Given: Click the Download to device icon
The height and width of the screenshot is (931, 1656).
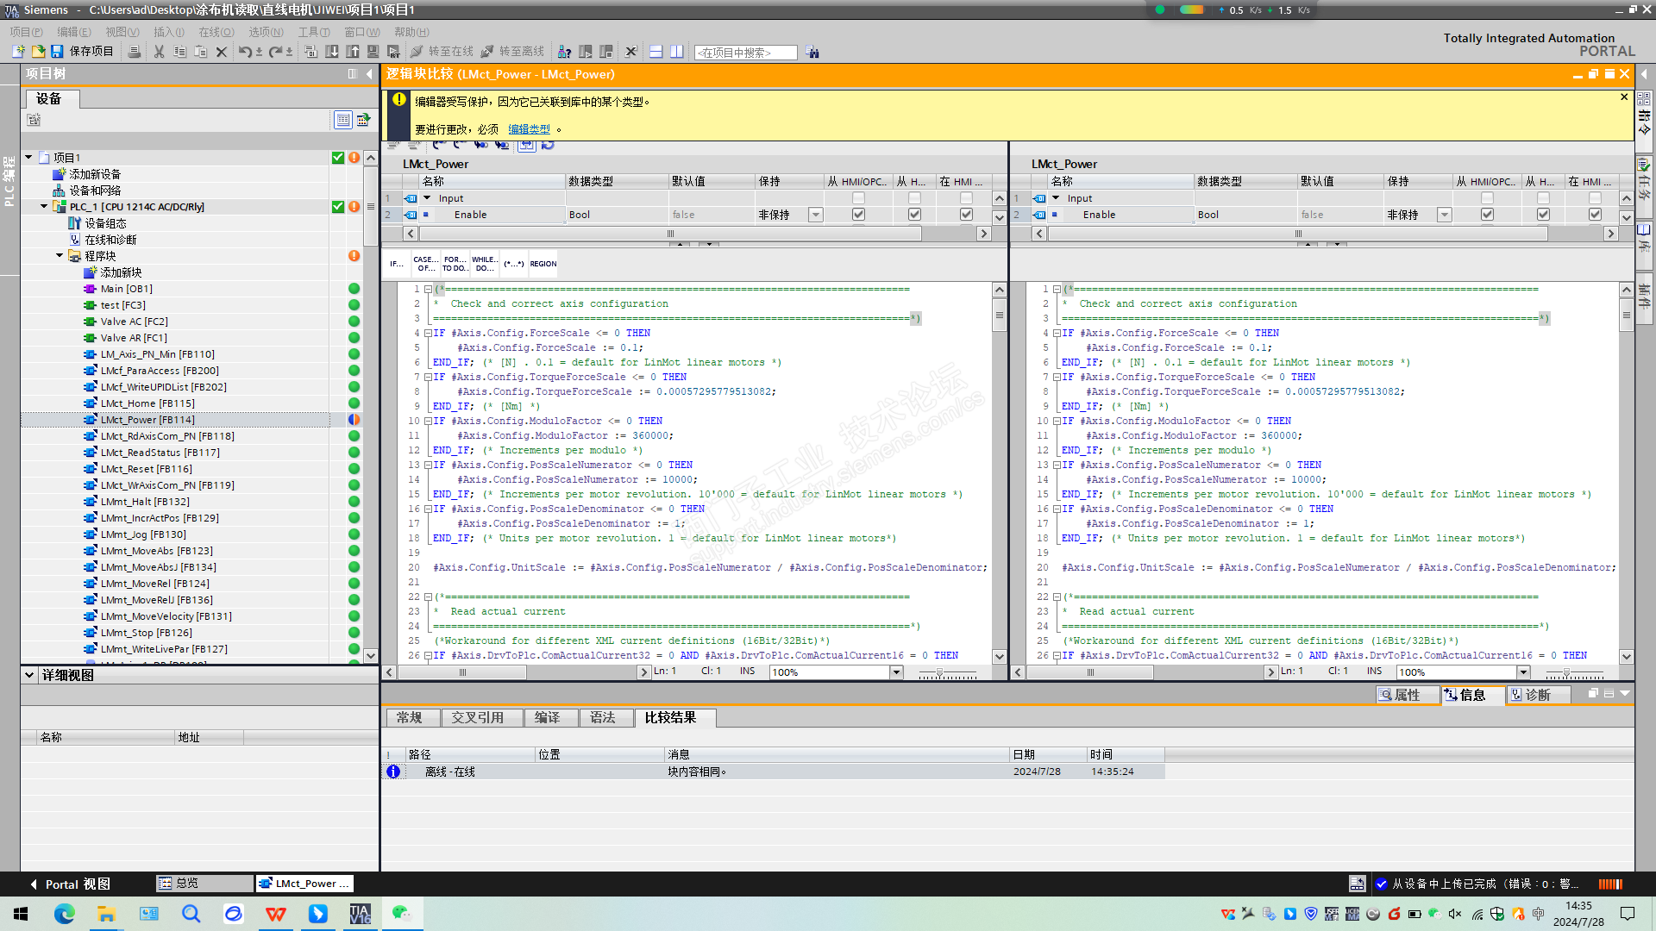Looking at the screenshot, I should click(332, 52).
